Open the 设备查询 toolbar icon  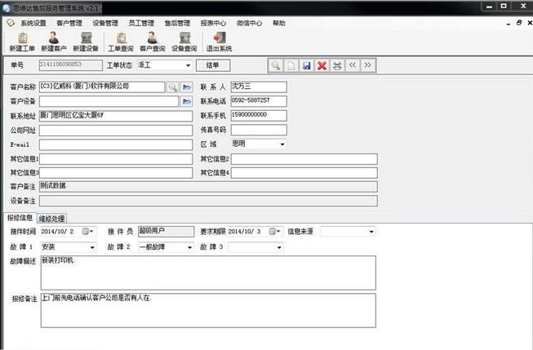pyautogui.click(x=184, y=42)
